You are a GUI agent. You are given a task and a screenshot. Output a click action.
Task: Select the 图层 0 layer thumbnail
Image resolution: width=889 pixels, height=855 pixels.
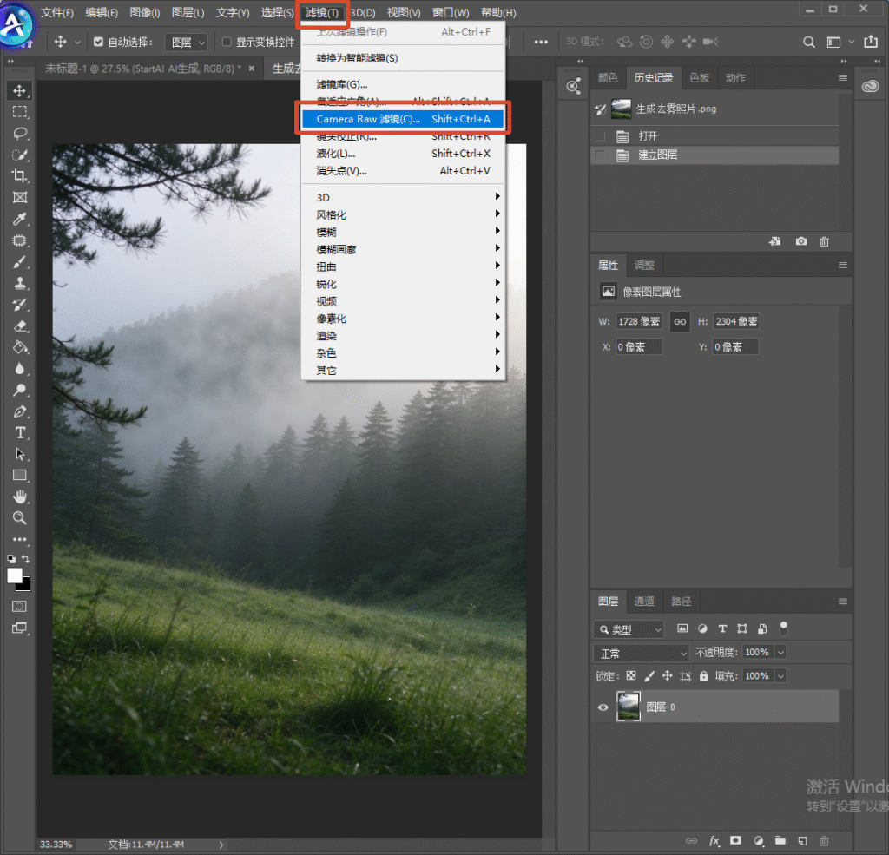tap(629, 707)
